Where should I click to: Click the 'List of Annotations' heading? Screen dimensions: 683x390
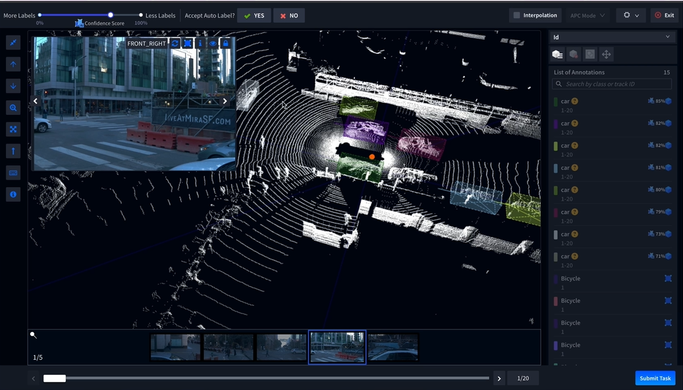coord(579,72)
